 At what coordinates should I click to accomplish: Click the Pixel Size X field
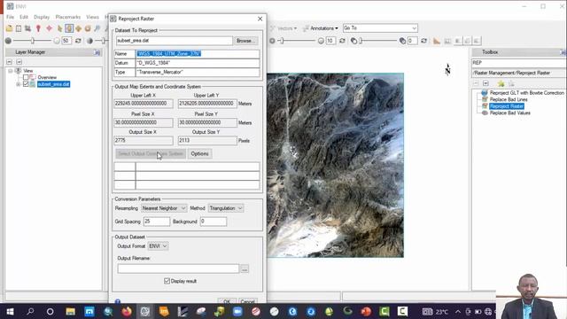click(x=144, y=122)
